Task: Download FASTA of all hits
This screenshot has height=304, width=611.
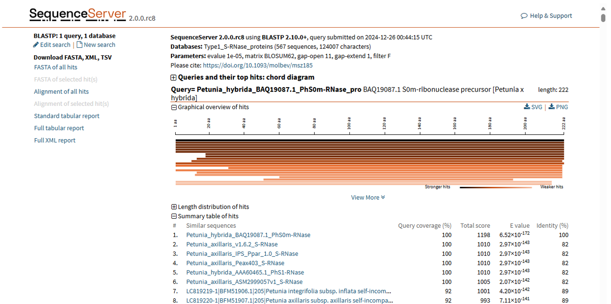Action: (55, 67)
